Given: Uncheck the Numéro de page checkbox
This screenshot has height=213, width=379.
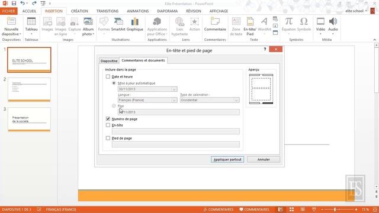Looking at the screenshot, I should tap(108, 119).
